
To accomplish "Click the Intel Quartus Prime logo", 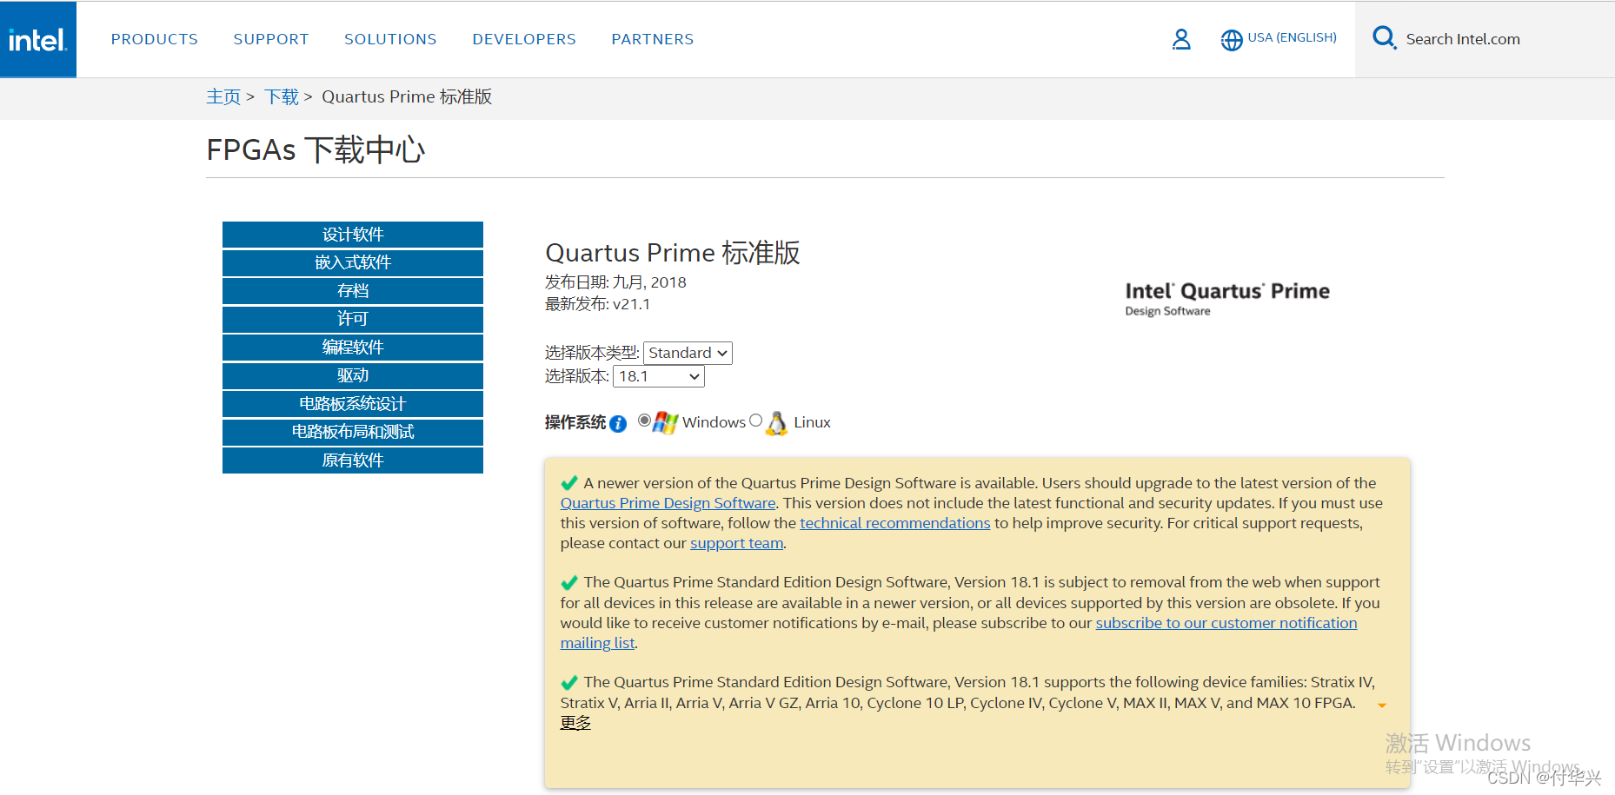I will [x=1227, y=298].
